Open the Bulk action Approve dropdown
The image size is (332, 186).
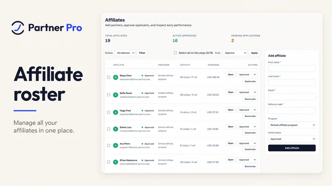coord(235,53)
